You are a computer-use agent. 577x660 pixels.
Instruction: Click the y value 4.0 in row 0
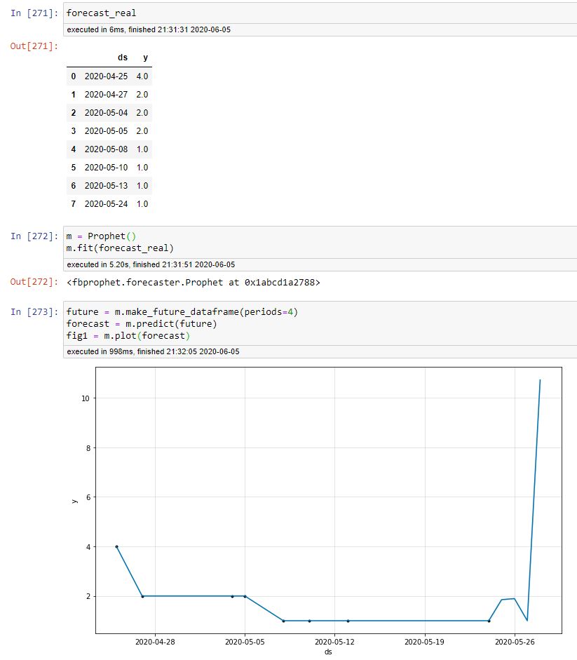pyautogui.click(x=143, y=76)
